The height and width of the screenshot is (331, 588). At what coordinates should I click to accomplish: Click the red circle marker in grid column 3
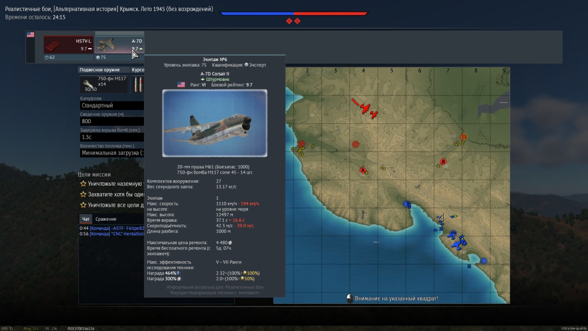click(x=355, y=144)
